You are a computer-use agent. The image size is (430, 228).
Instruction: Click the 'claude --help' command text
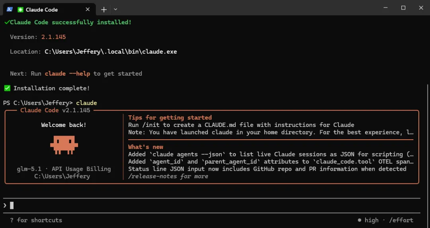[x=67, y=74]
